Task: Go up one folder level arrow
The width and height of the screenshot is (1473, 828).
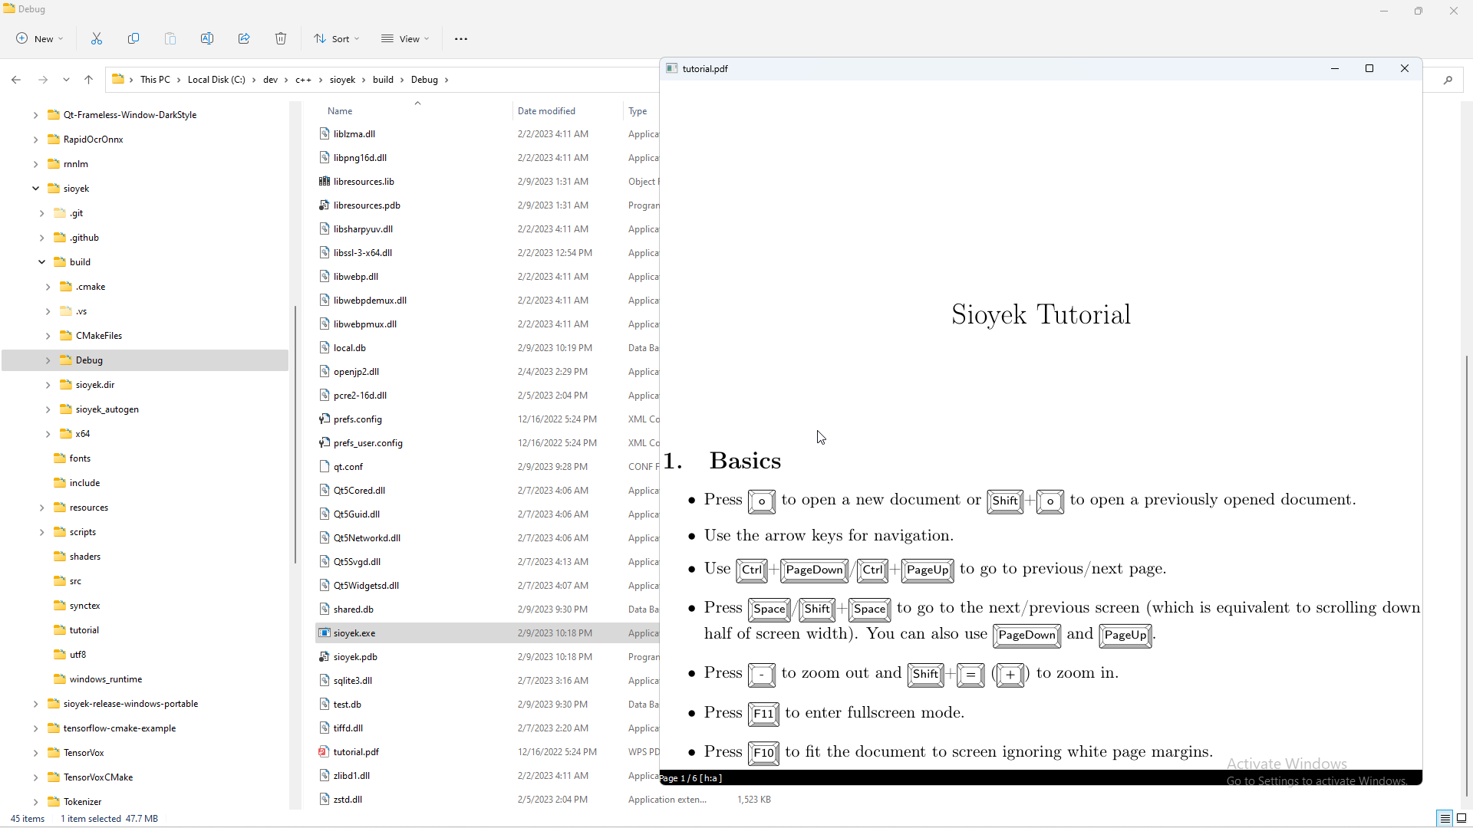Action: tap(88, 80)
